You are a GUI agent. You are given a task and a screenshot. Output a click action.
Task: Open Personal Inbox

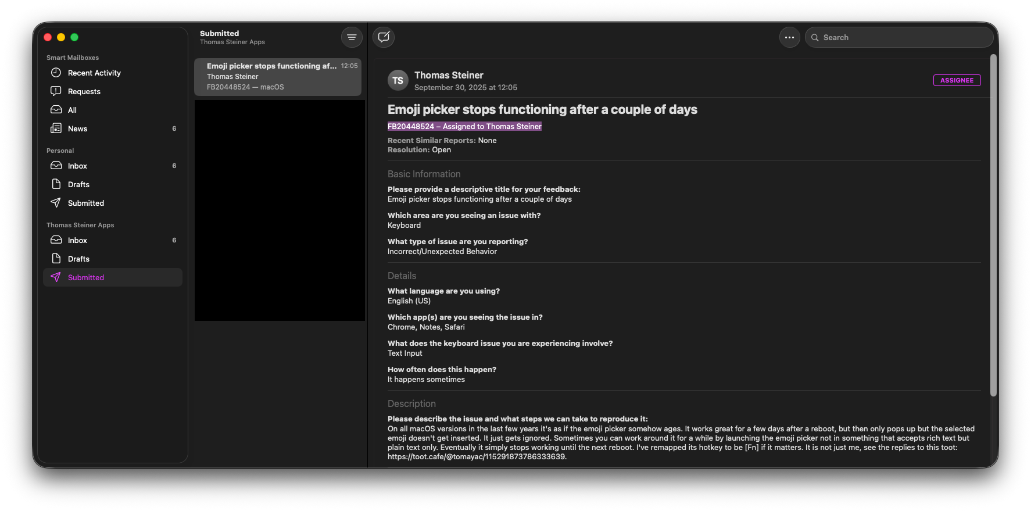point(77,166)
